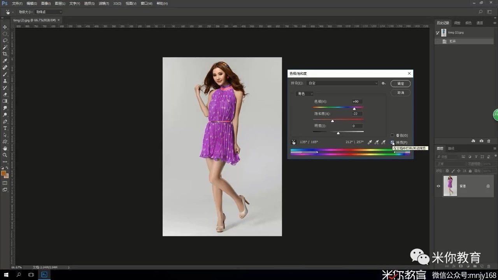Screen dimensions: 498x280
Task: Click the 明度 lightness slider handle
Action: click(x=338, y=133)
